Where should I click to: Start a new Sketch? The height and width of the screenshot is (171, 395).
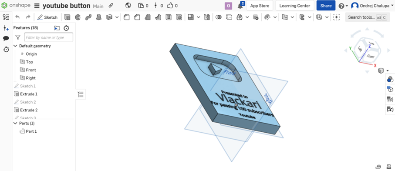[x=47, y=17]
